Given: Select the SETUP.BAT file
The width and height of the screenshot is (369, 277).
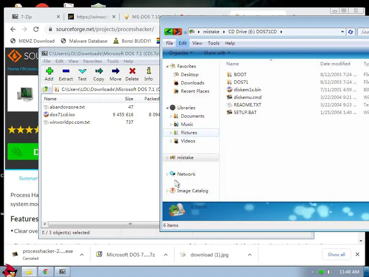Looking at the screenshot, I should (x=245, y=113).
